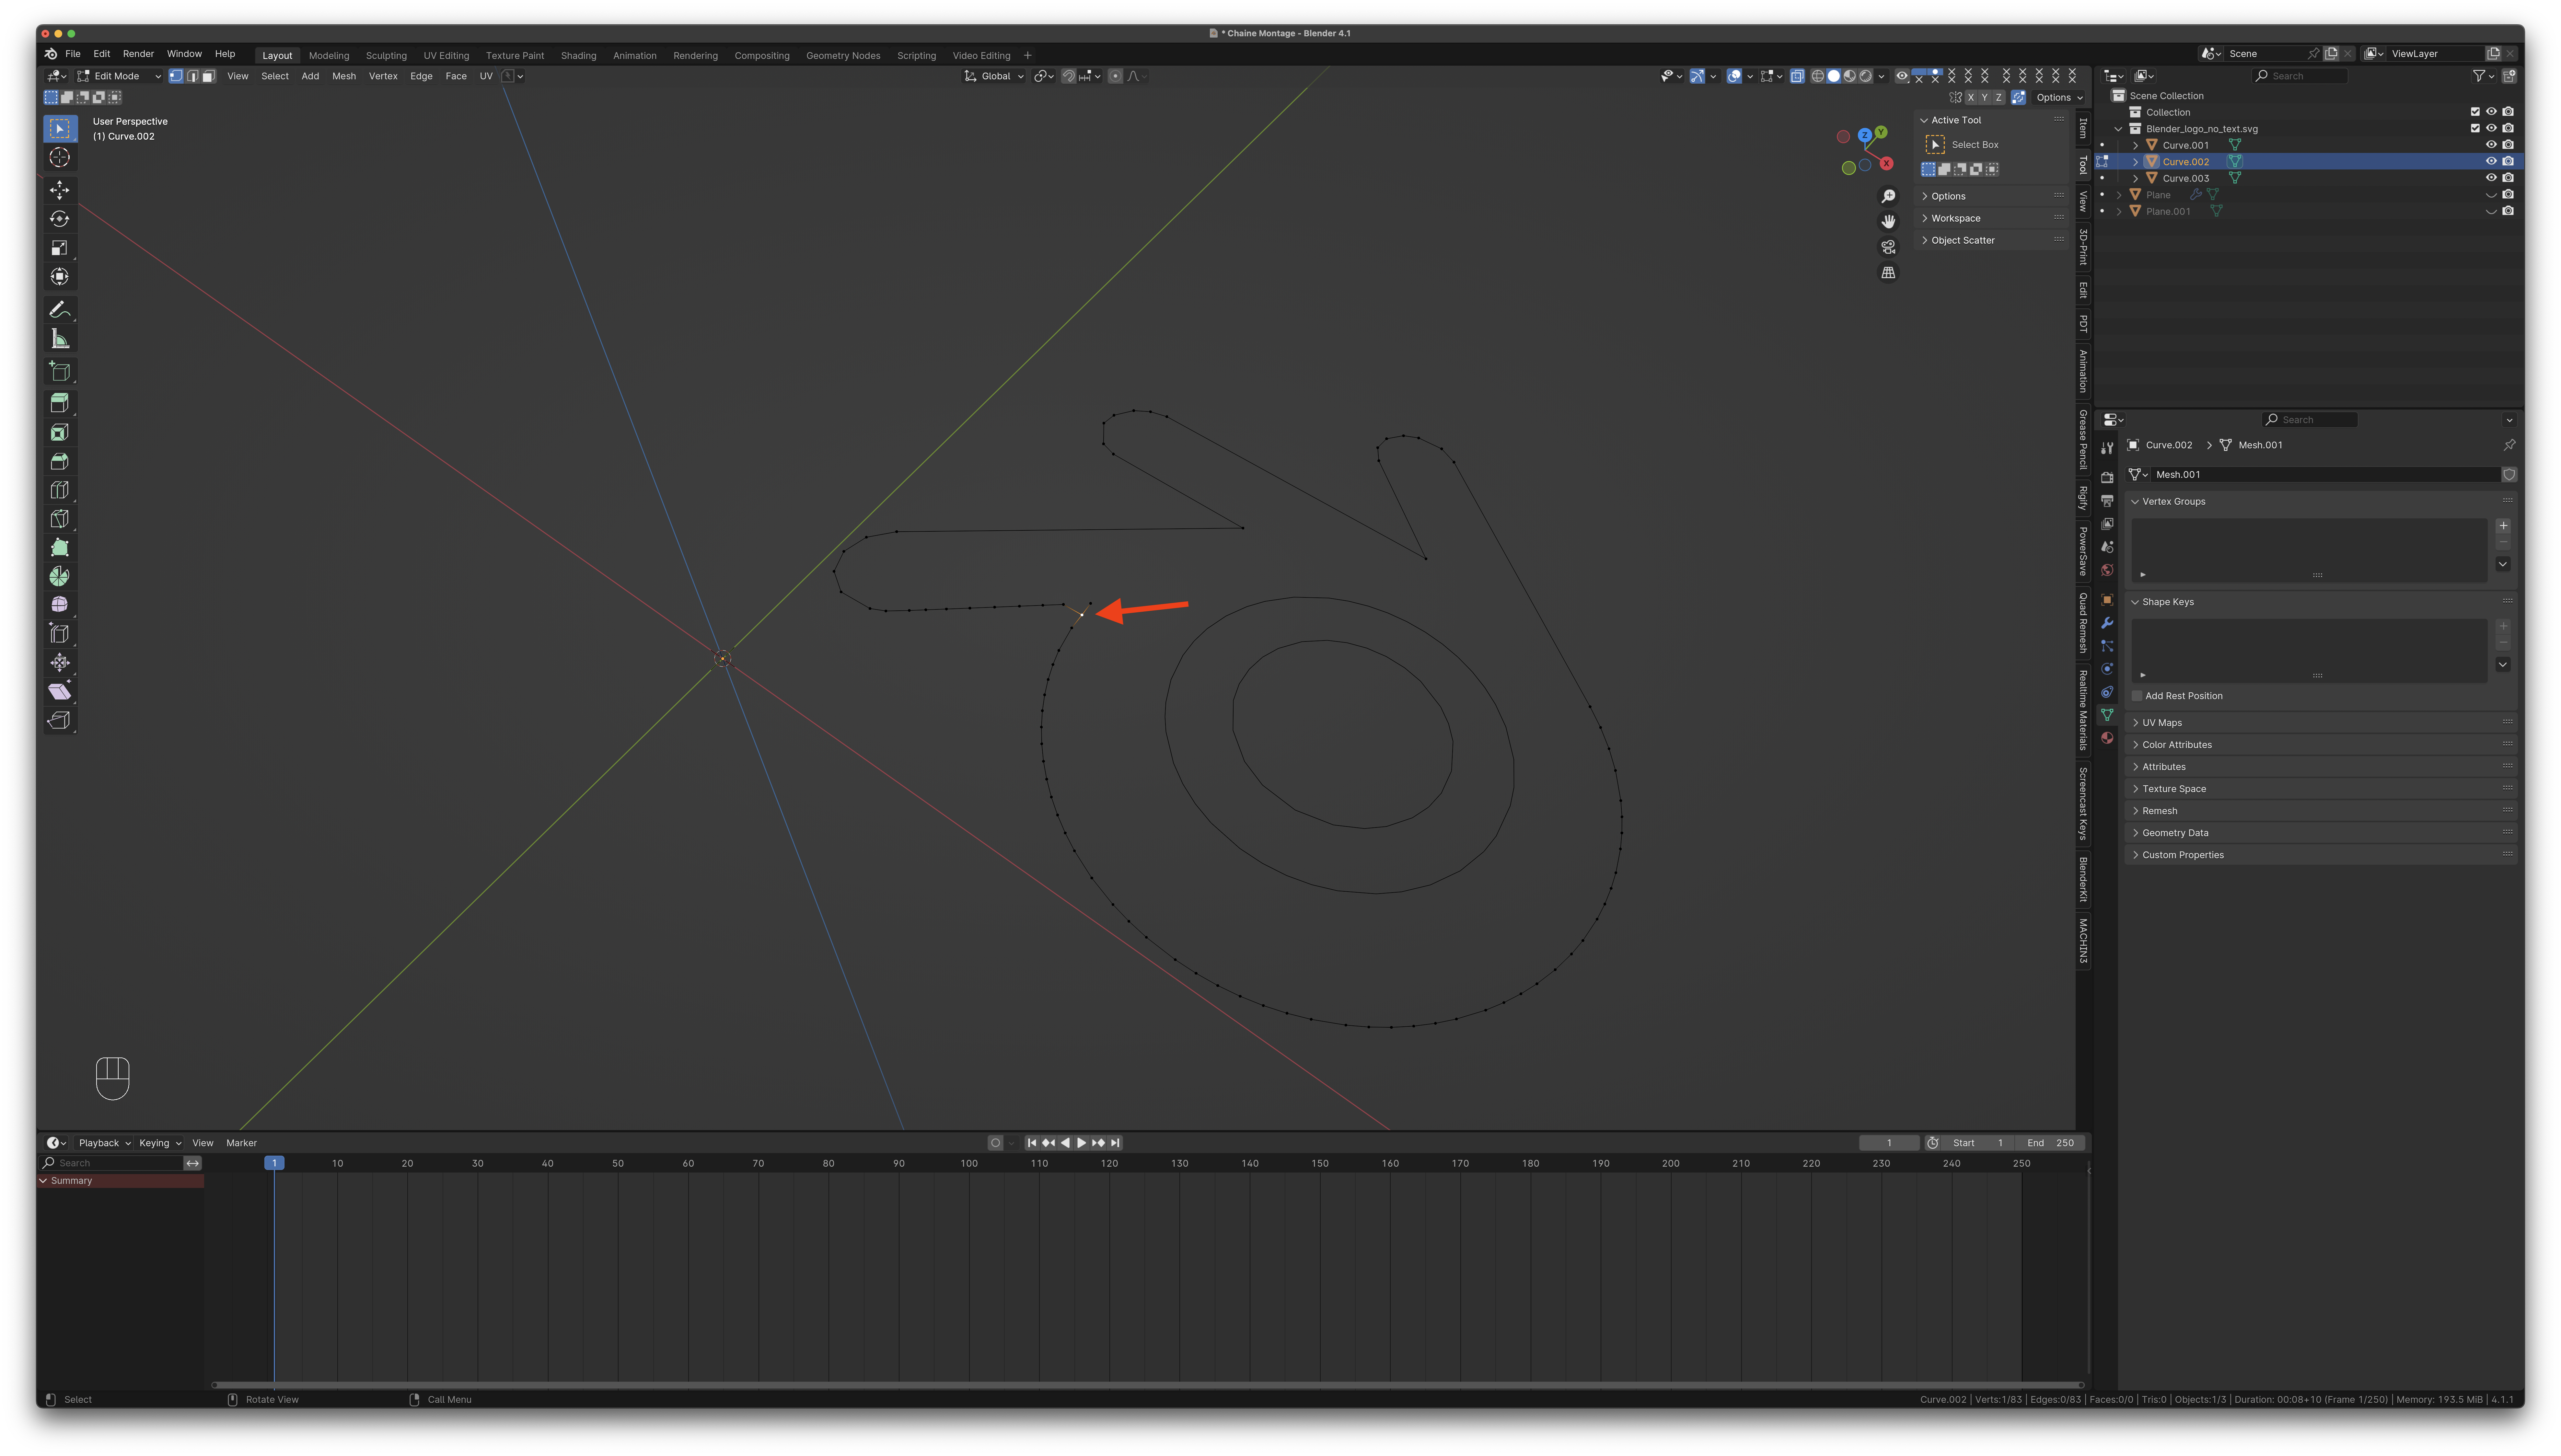
Task: Open the outliner filter dropdown
Action: (2484, 76)
